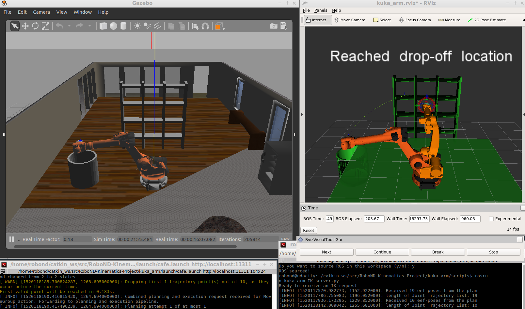The width and height of the screenshot is (525, 309).
Task: Expand the right RViz panel arrow
Action: click(x=524, y=115)
